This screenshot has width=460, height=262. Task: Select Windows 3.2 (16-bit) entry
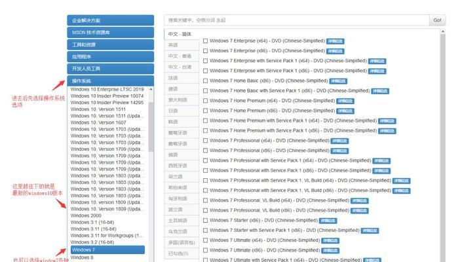click(x=92, y=242)
